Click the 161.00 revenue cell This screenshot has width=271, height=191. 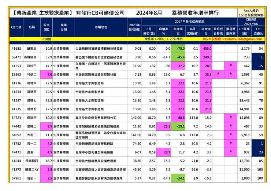click(135, 135)
